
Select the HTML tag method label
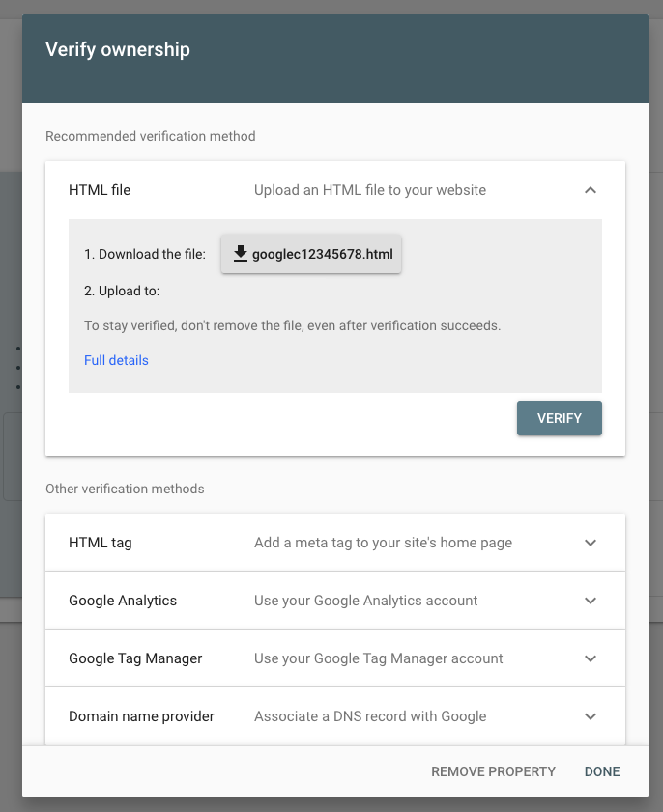point(101,543)
